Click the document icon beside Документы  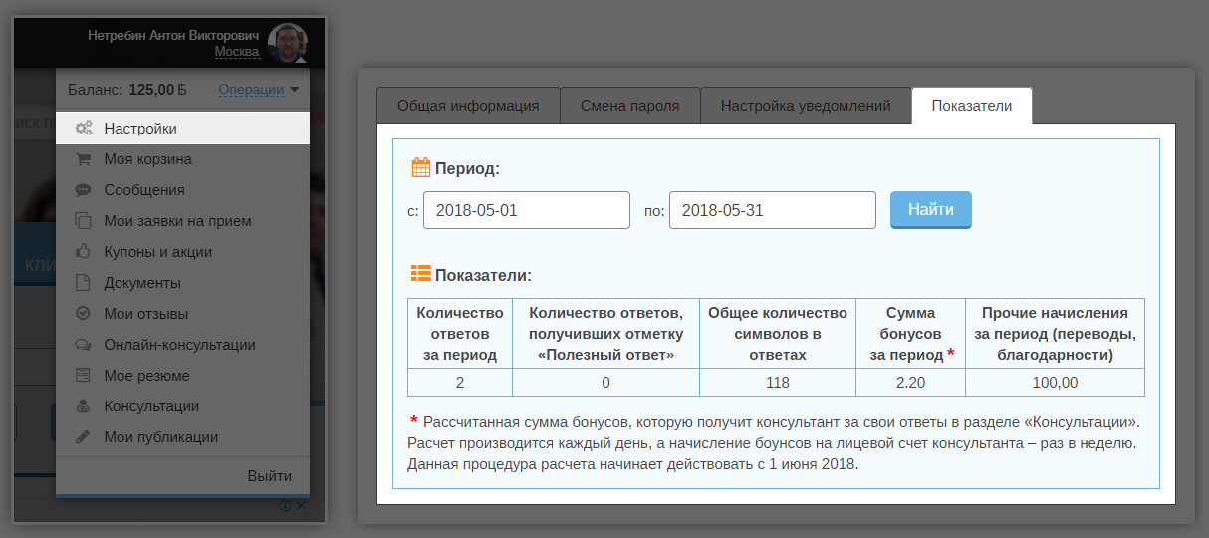point(84,283)
